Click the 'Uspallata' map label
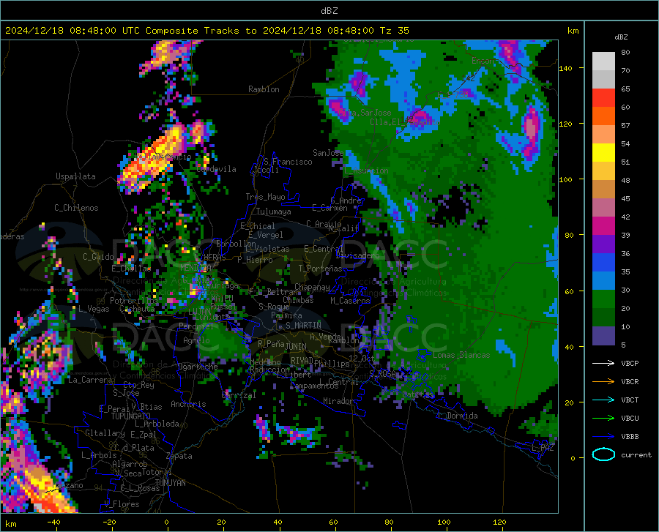This screenshot has width=659, height=532. click(75, 176)
